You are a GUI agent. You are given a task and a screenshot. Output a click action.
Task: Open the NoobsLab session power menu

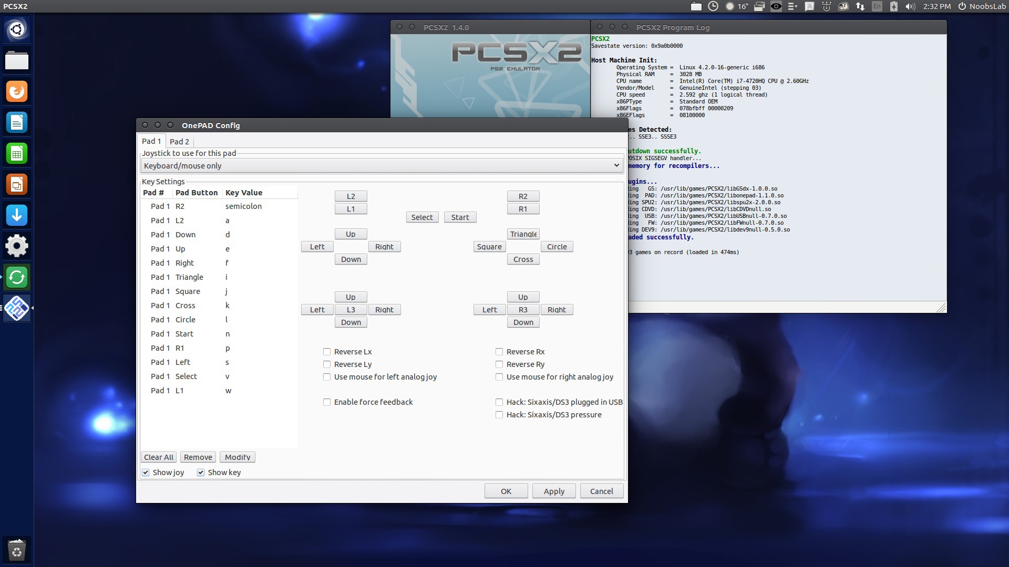(982, 6)
